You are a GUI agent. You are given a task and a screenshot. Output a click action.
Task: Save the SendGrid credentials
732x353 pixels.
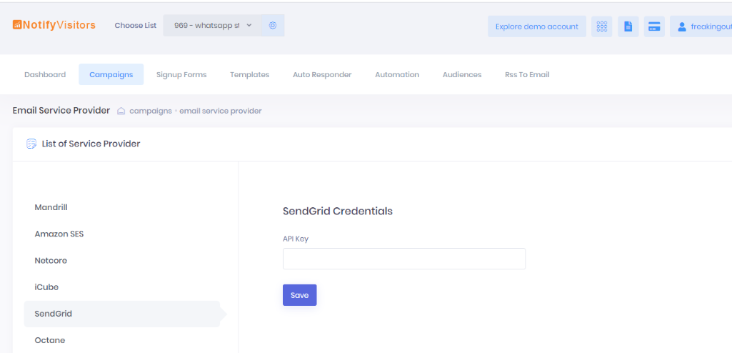(x=300, y=295)
